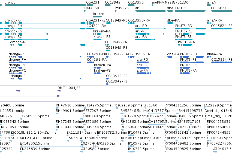
Task: Click CG13949-PB protein label
Action: [x=117, y=81]
